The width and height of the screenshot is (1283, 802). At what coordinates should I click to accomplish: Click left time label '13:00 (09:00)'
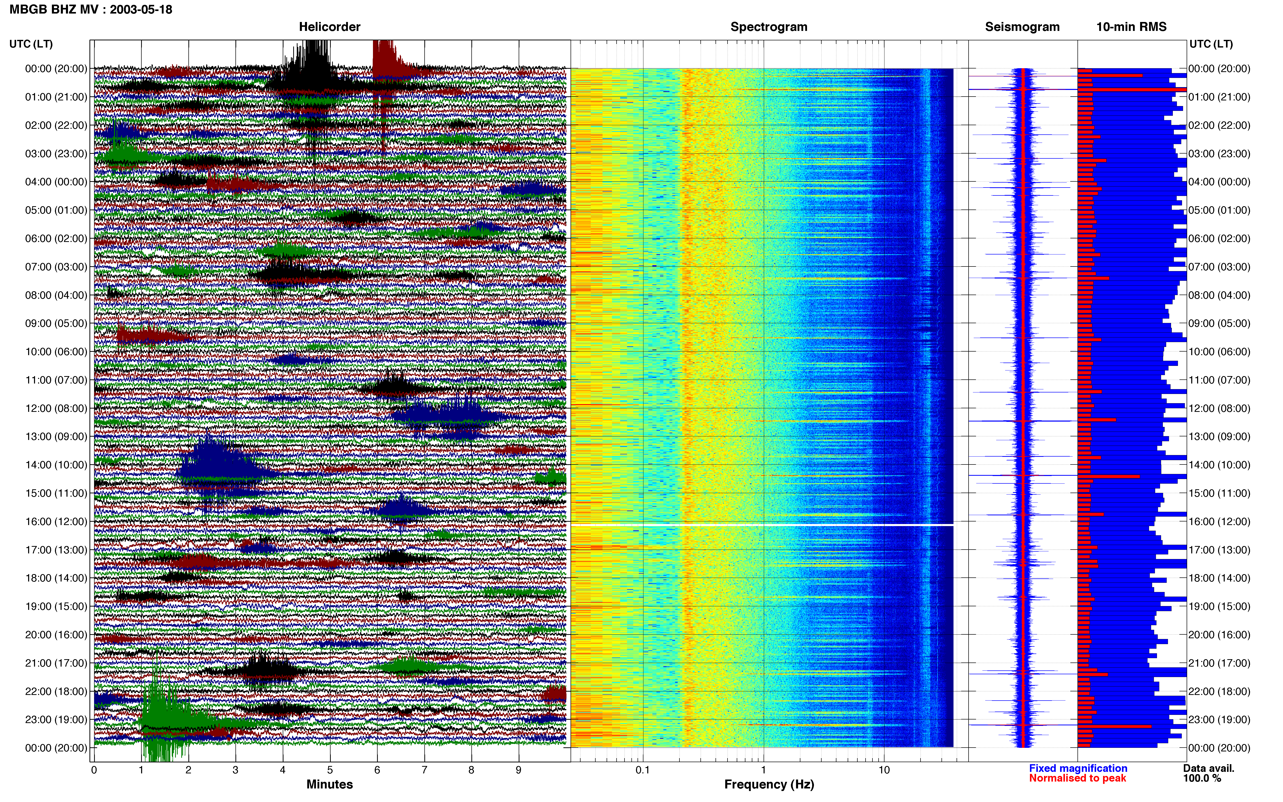[x=56, y=437]
